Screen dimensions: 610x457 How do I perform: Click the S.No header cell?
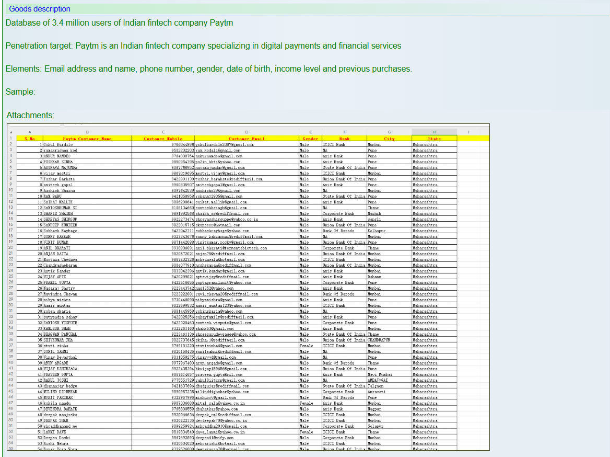click(x=29, y=139)
